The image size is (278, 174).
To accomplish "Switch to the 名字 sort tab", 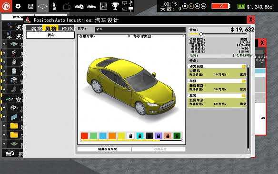I will click(35, 29).
